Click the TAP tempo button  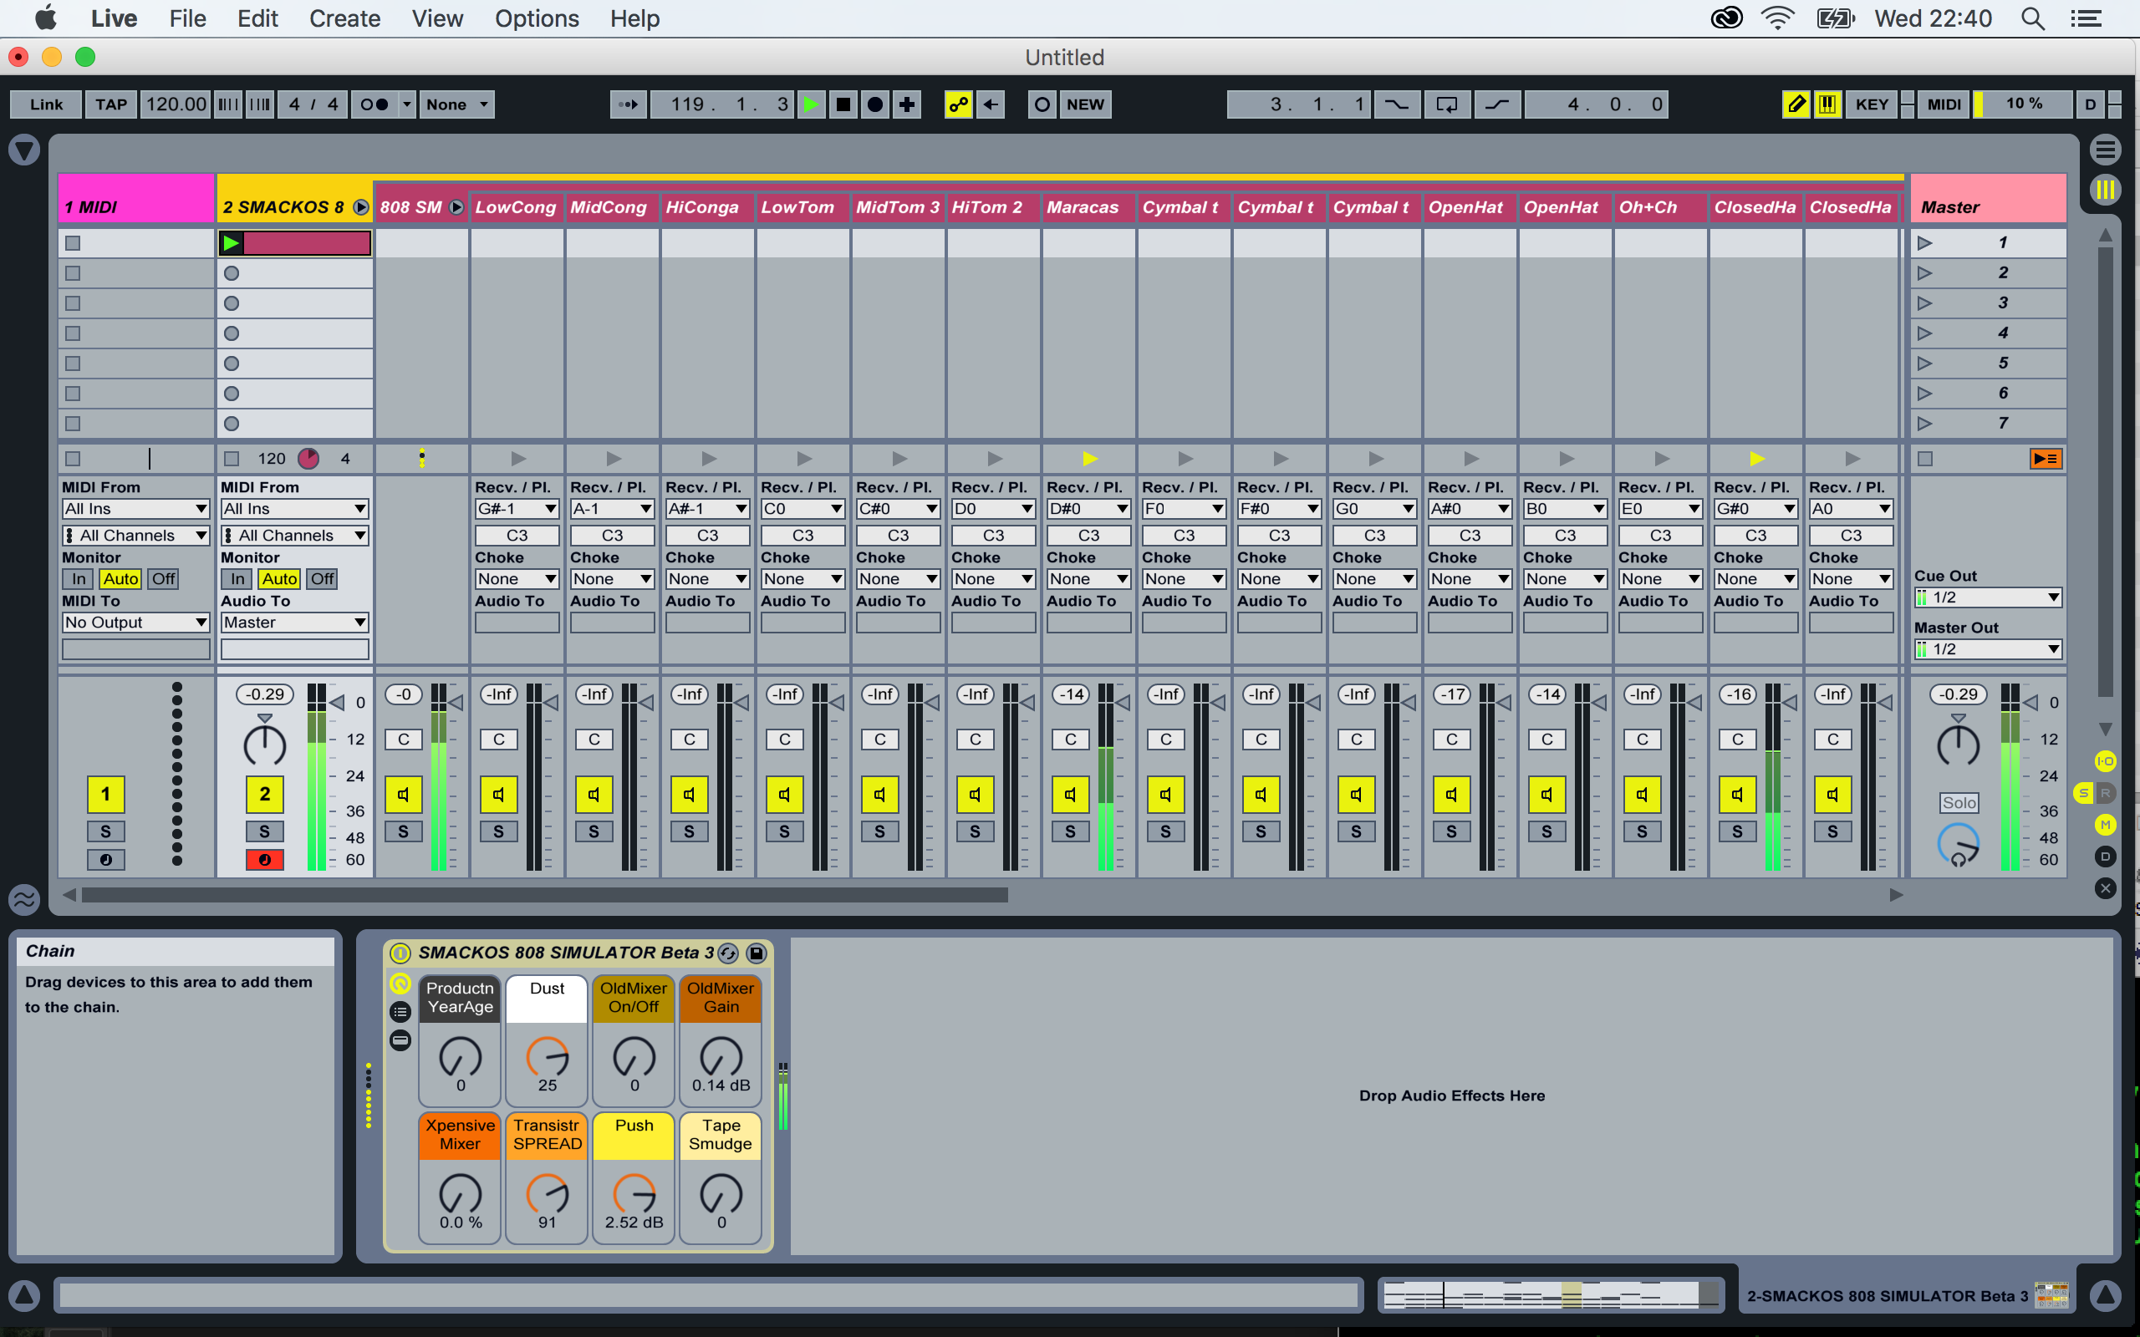coord(110,104)
